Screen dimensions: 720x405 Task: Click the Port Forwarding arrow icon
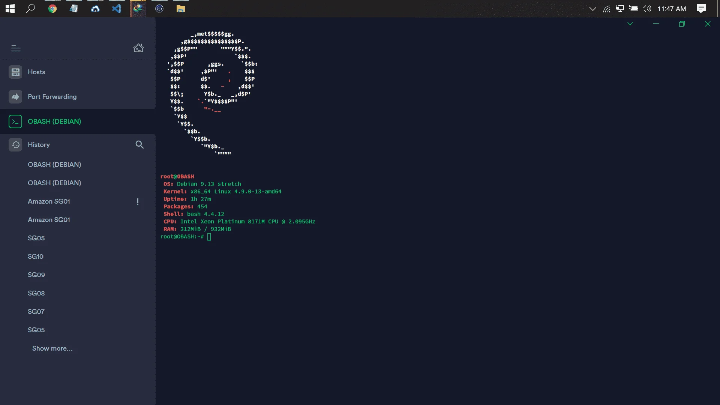coord(15,97)
